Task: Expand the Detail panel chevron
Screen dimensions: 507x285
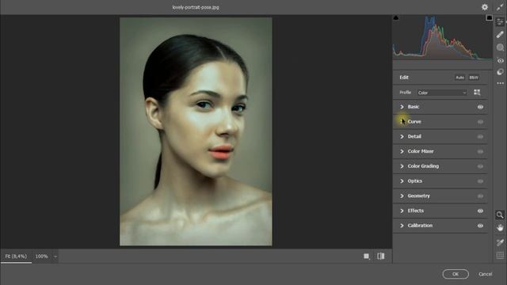Action: 402,136
